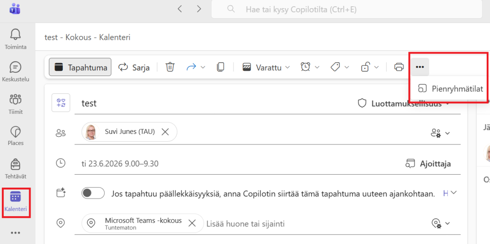Viewport: 490px width, 244px height.
Task: Open the Ajoittaja scheduling assistant
Action: pos(428,164)
